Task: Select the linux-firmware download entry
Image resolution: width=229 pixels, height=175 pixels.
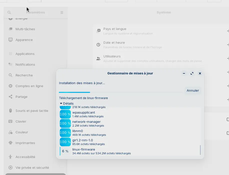Action: (x=125, y=151)
